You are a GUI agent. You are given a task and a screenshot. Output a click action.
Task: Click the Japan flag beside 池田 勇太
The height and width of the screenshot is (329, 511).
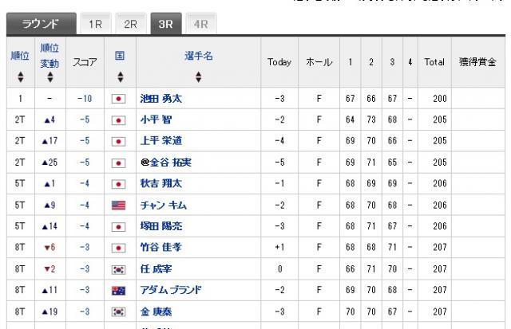click(118, 99)
